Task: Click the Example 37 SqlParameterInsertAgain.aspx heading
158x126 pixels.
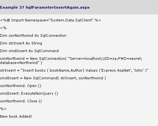Action: point(45,7)
